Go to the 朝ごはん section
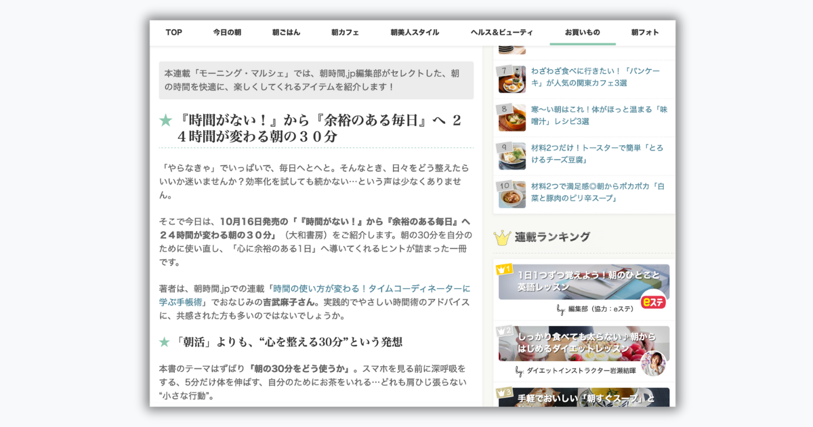The height and width of the screenshot is (427, 813). (x=286, y=33)
